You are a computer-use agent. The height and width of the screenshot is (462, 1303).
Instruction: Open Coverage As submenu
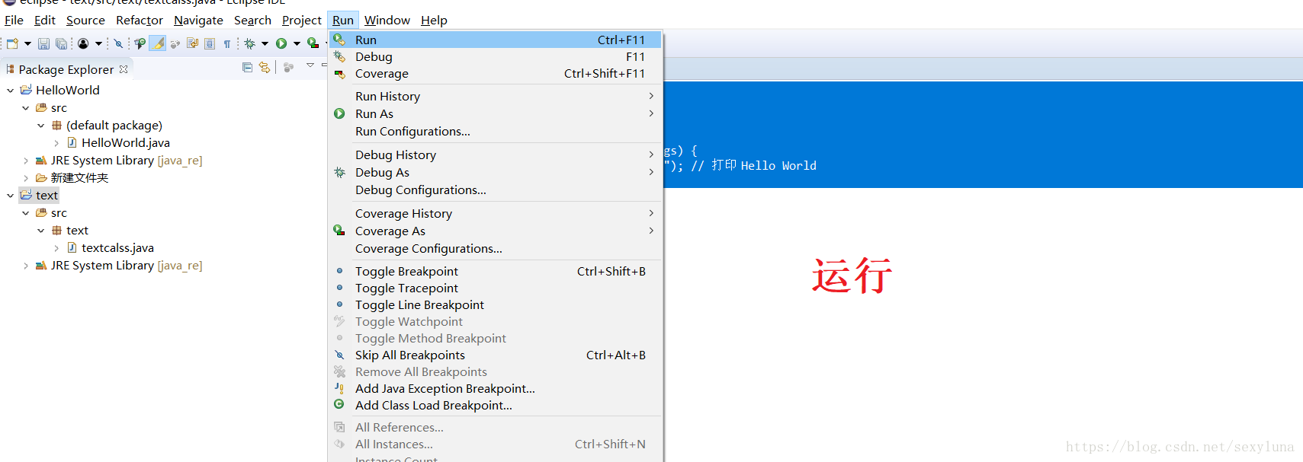tap(496, 231)
